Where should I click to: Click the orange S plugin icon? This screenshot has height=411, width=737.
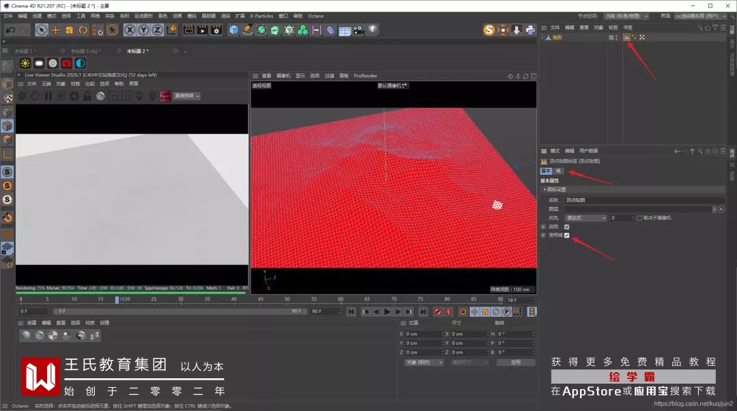489,30
